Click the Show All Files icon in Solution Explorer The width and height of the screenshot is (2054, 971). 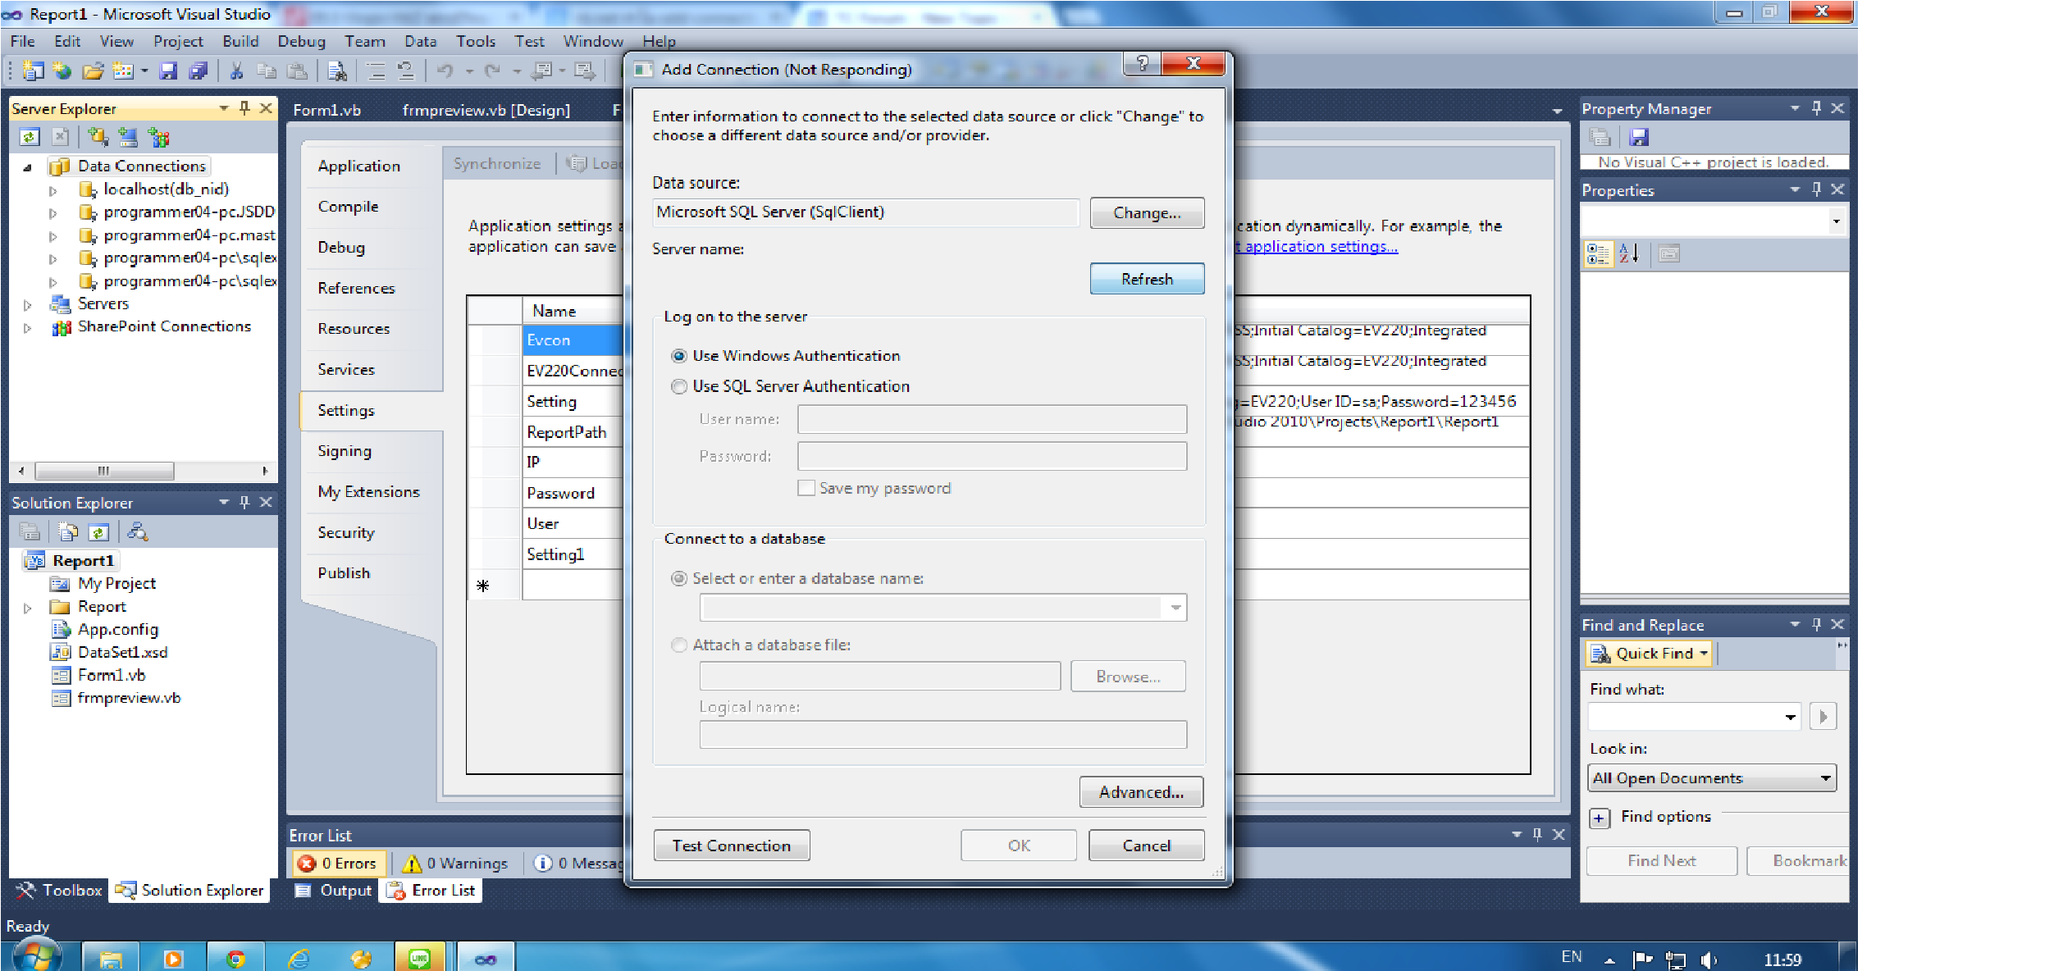point(68,532)
